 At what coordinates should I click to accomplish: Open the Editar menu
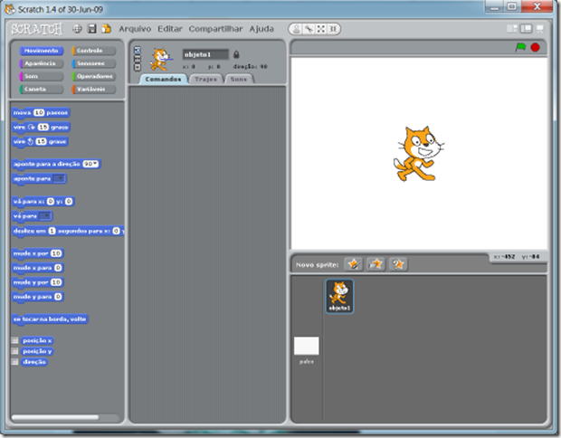click(170, 29)
